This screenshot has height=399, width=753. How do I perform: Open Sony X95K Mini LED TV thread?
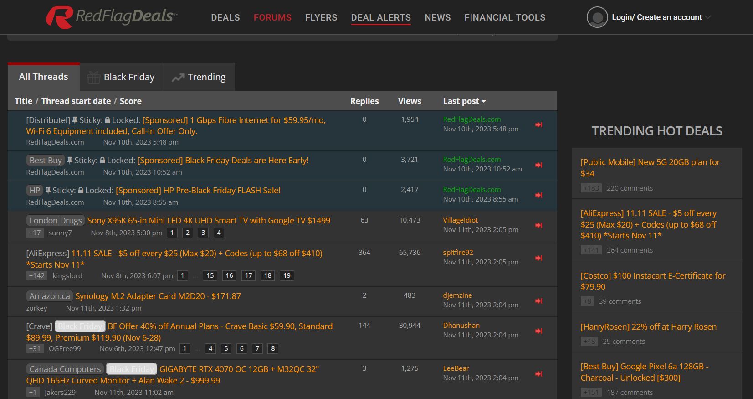(x=209, y=221)
